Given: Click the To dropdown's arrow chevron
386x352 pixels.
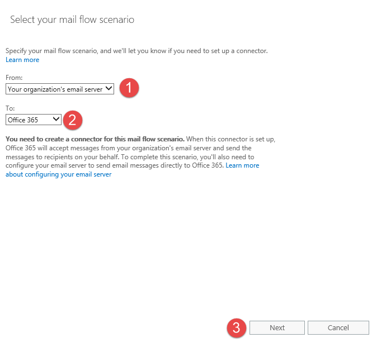Looking at the screenshot, I should coord(56,120).
